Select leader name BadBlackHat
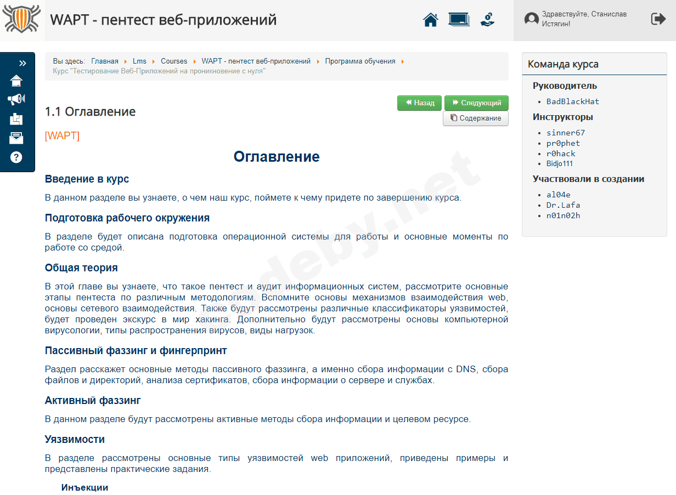This screenshot has width=676, height=495. [573, 101]
